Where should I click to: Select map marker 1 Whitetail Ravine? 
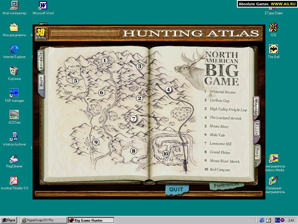(x=104, y=61)
